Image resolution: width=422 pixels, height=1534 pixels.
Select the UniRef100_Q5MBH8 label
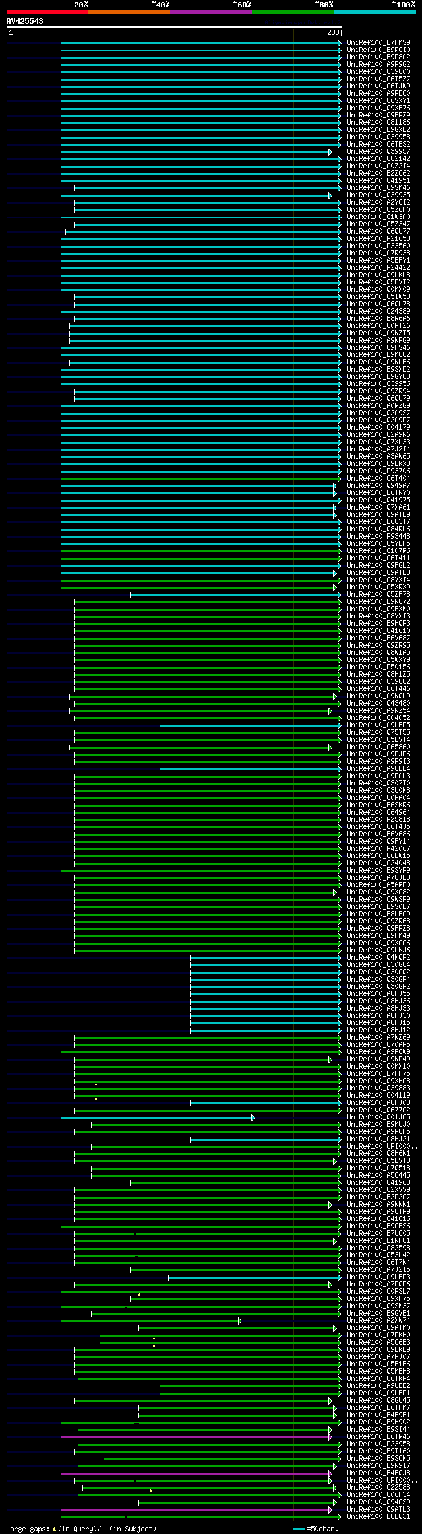(x=378, y=1372)
